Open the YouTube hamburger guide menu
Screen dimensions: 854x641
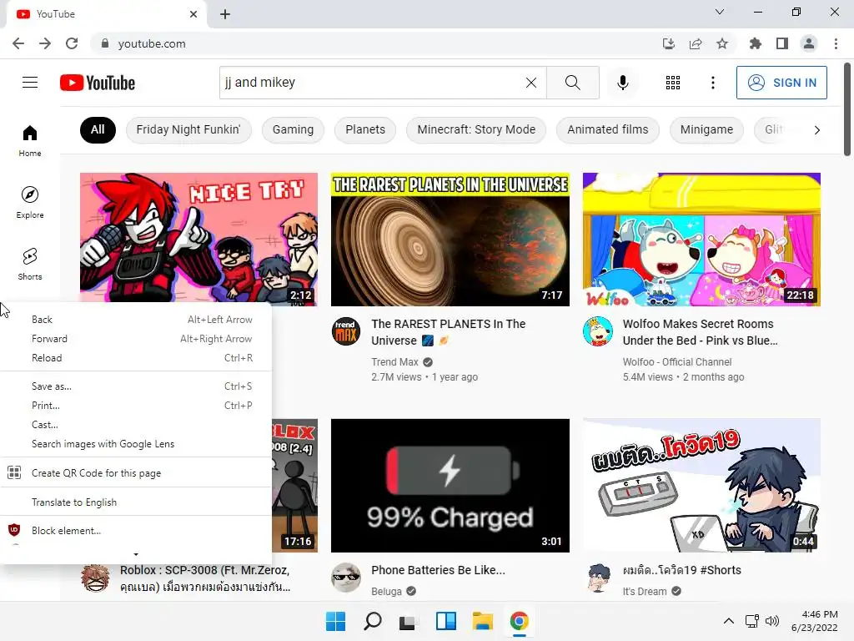pyautogui.click(x=30, y=83)
